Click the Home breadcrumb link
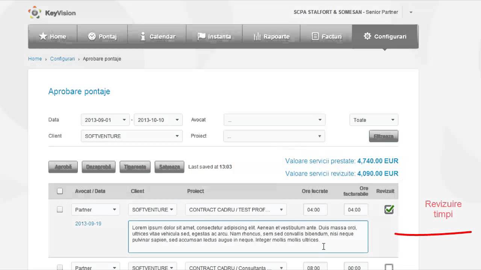Screen dimensions: 481x270 tap(35, 59)
